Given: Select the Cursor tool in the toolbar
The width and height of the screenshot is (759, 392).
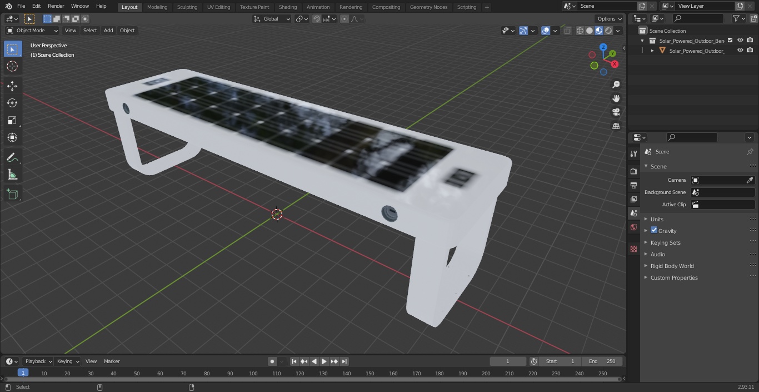Looking at the screenshot, I should [x=12, y=66].
